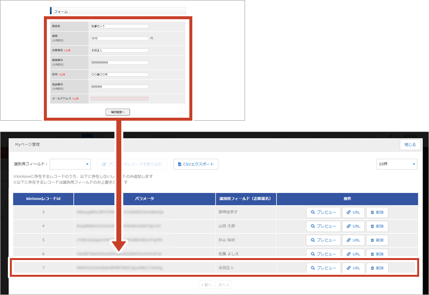The height and width of the screenshot is (295, 429).
Task: Click the 確認画面へ button
Action: (x=117, y=112)
